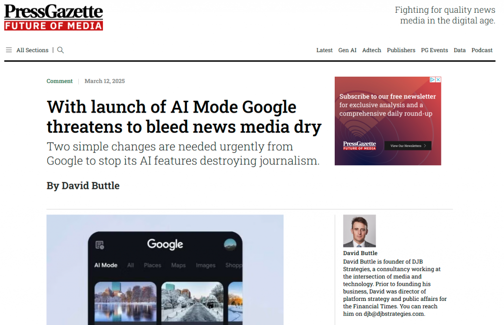Click the article headline about AI Mode
The image size is (504, 325).
[184, 117]
